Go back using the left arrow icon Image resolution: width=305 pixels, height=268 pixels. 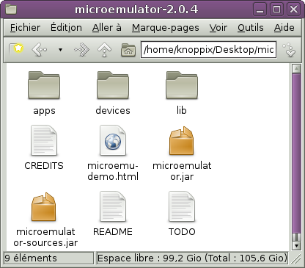(40, 50)
